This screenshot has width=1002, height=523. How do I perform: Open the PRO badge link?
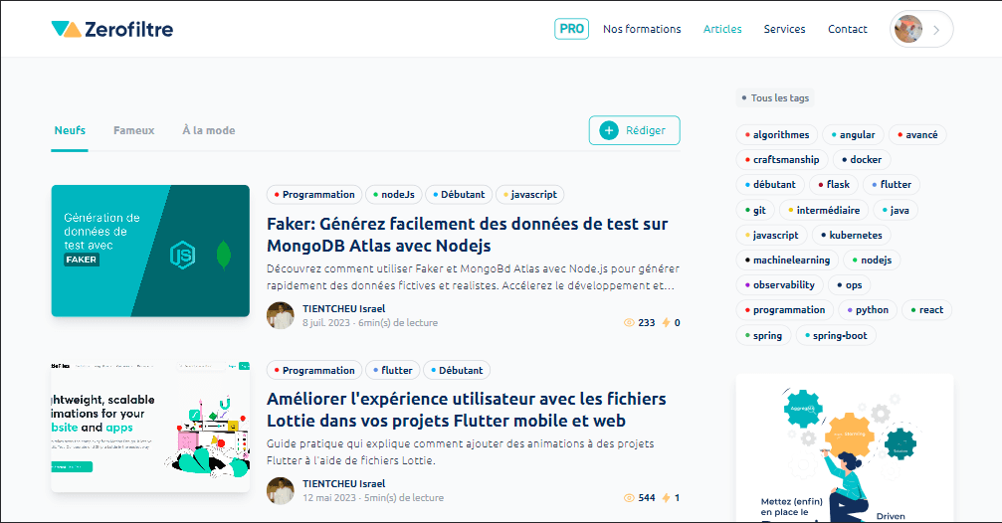tap(571, 29)
